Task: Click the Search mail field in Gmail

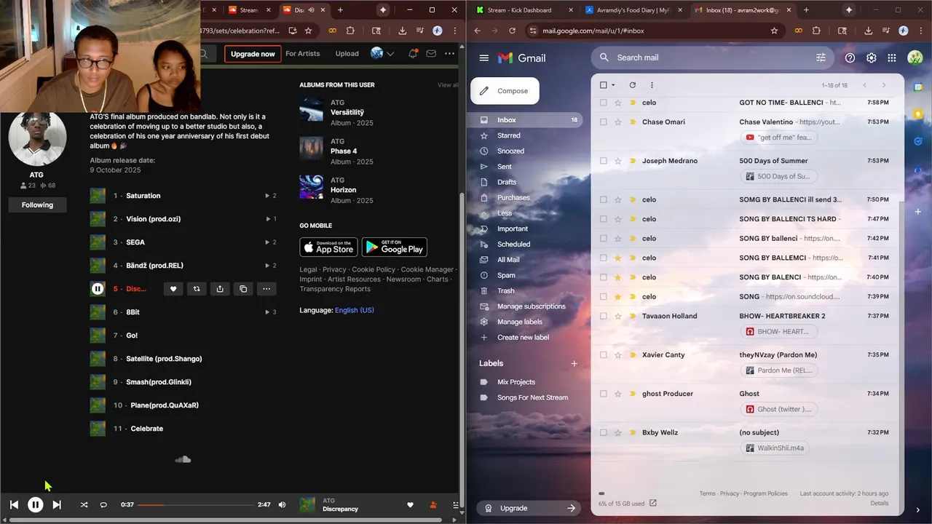Action: click(714, 57)
